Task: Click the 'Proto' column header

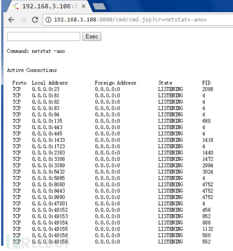Action: point(19,83)
